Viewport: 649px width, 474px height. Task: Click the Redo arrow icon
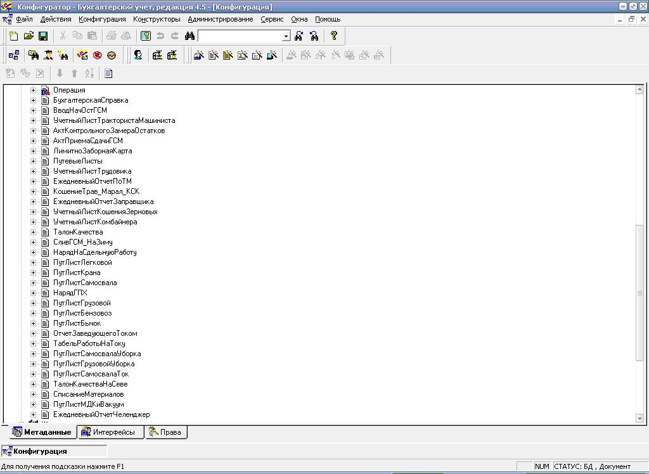175,36
